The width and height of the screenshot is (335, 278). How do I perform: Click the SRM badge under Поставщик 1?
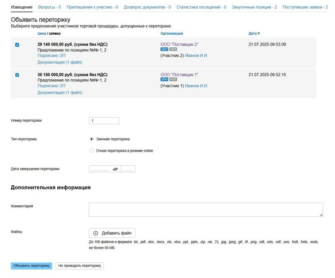(164, 80)
